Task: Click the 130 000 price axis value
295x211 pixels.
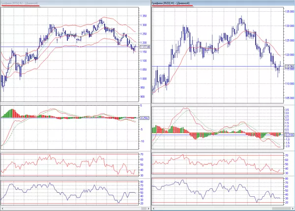Action: 290,26
